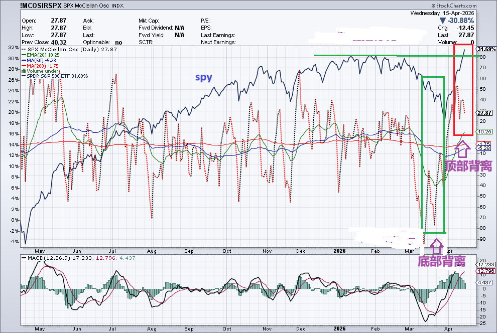Image resolution: width=497 pixels, height=333 pixels.
Task: Click the 10.25 EMA value tag on right axis
Action: pos(484,131)
